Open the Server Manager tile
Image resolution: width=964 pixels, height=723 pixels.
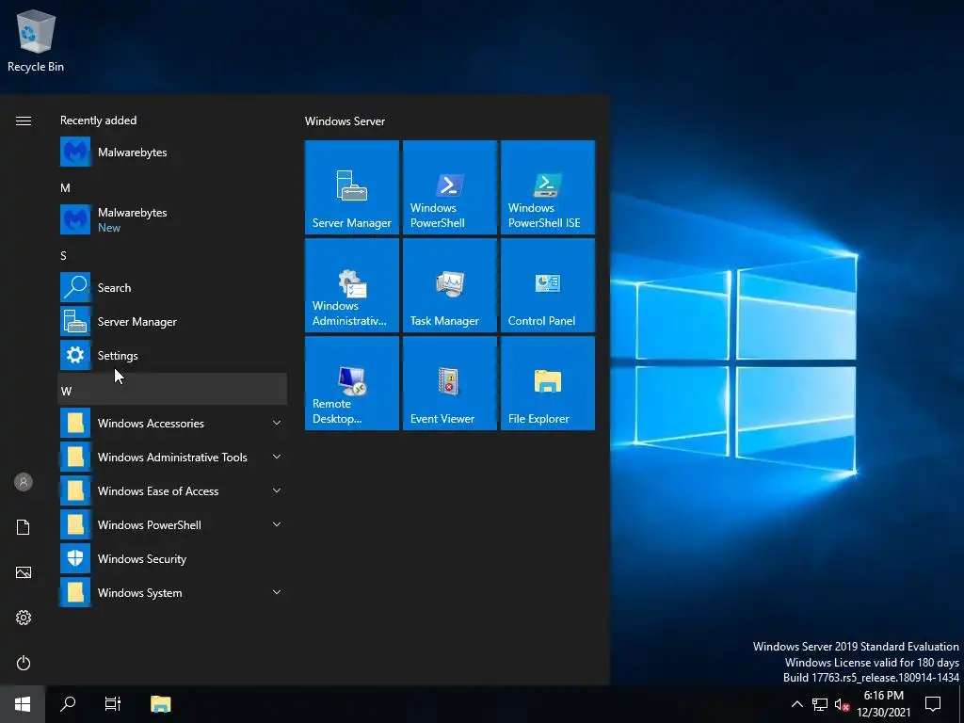[x=352, y=187]
